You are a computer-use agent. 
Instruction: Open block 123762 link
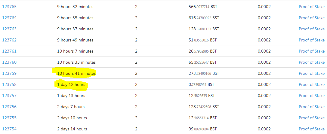pyautogui.click(x=9, y=40)
